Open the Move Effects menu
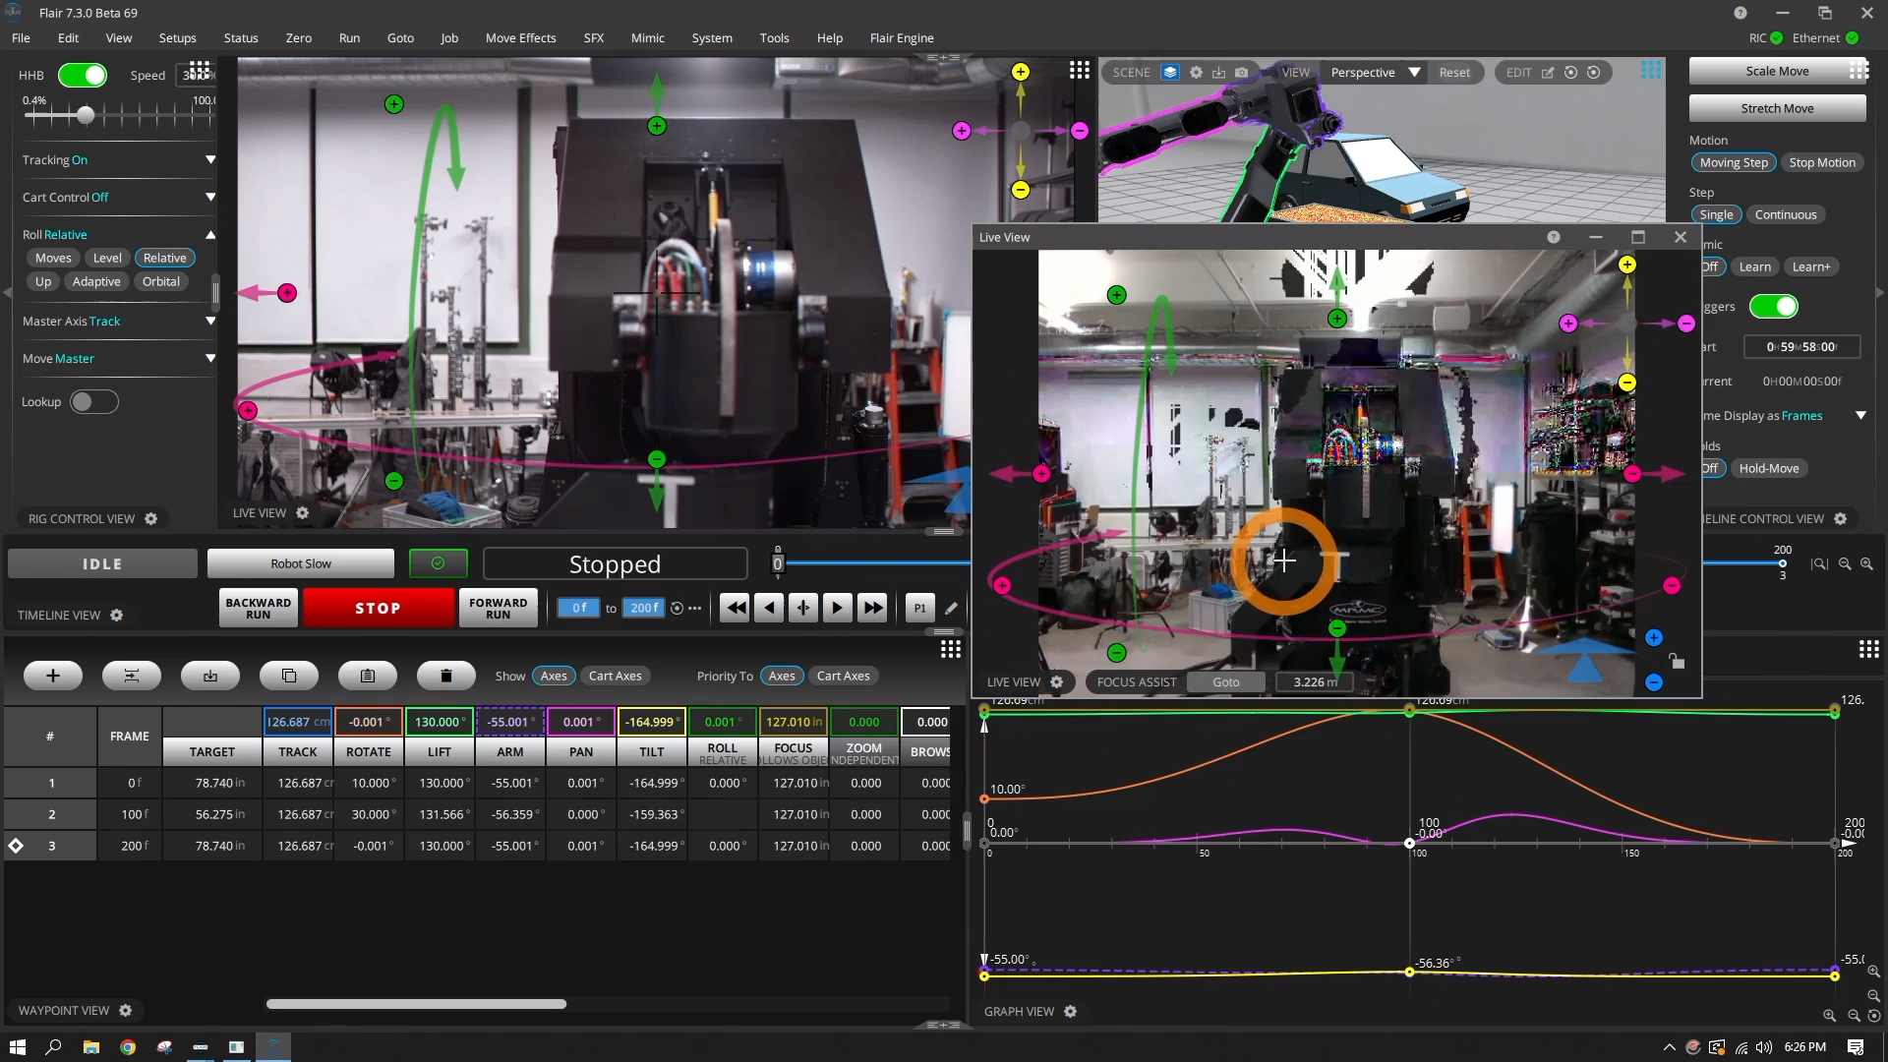 (520, 37)
